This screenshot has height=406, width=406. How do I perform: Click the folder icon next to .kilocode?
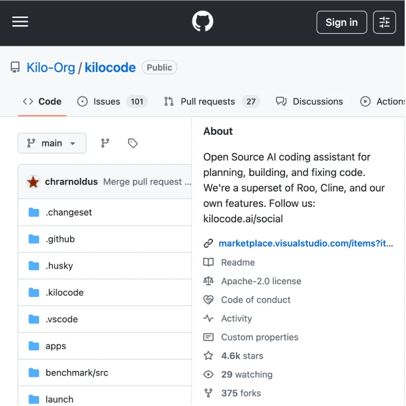point(34,292)
